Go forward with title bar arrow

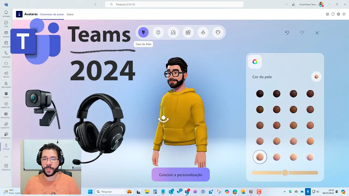pyautogui.click(x=101, y=4)
